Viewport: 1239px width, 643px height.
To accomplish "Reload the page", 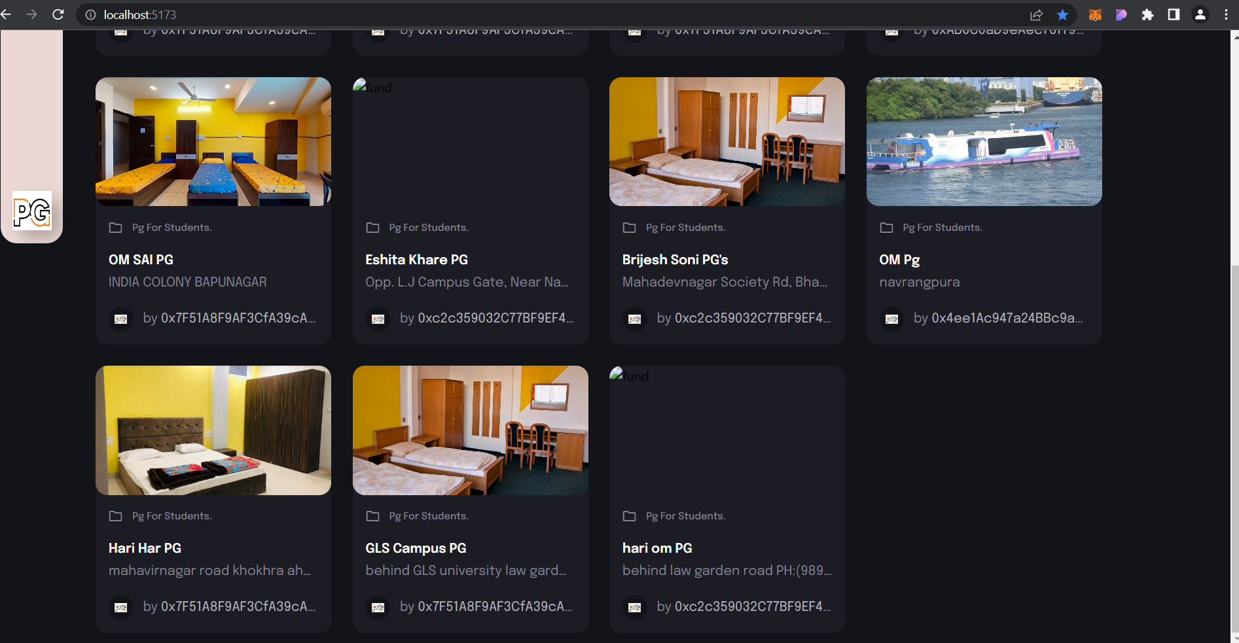I will point(58,14).
